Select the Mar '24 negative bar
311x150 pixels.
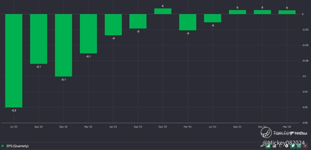(188, 22)
